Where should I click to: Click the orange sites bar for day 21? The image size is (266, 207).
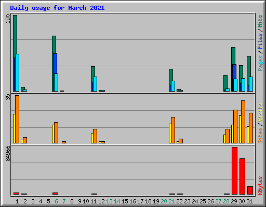[x=173, y=130]
